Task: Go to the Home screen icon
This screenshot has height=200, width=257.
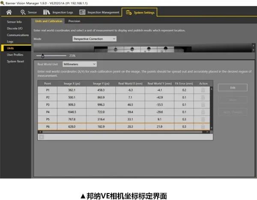Action: tap(9, 12)
